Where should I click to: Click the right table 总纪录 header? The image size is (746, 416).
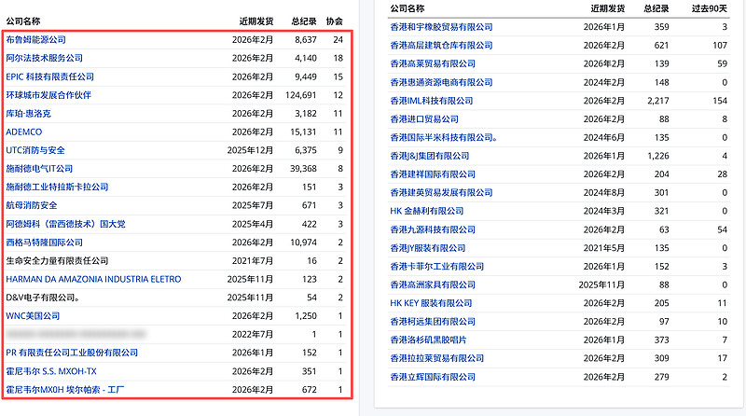pos(656,8)
